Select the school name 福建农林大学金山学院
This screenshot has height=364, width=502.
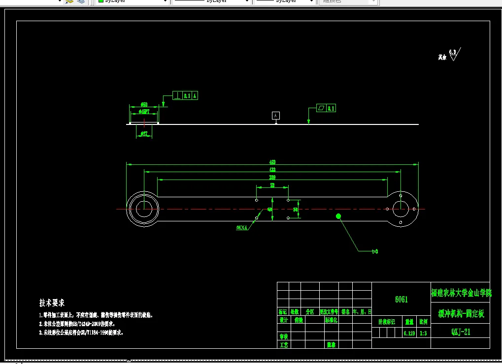pos(461,293)
